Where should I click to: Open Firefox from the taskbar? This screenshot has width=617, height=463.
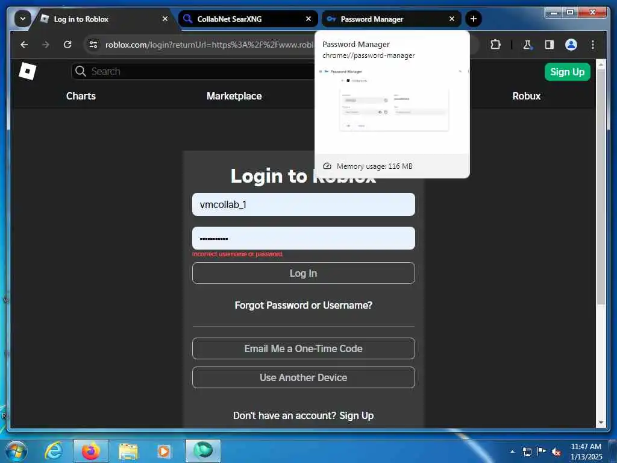(90, 451)
